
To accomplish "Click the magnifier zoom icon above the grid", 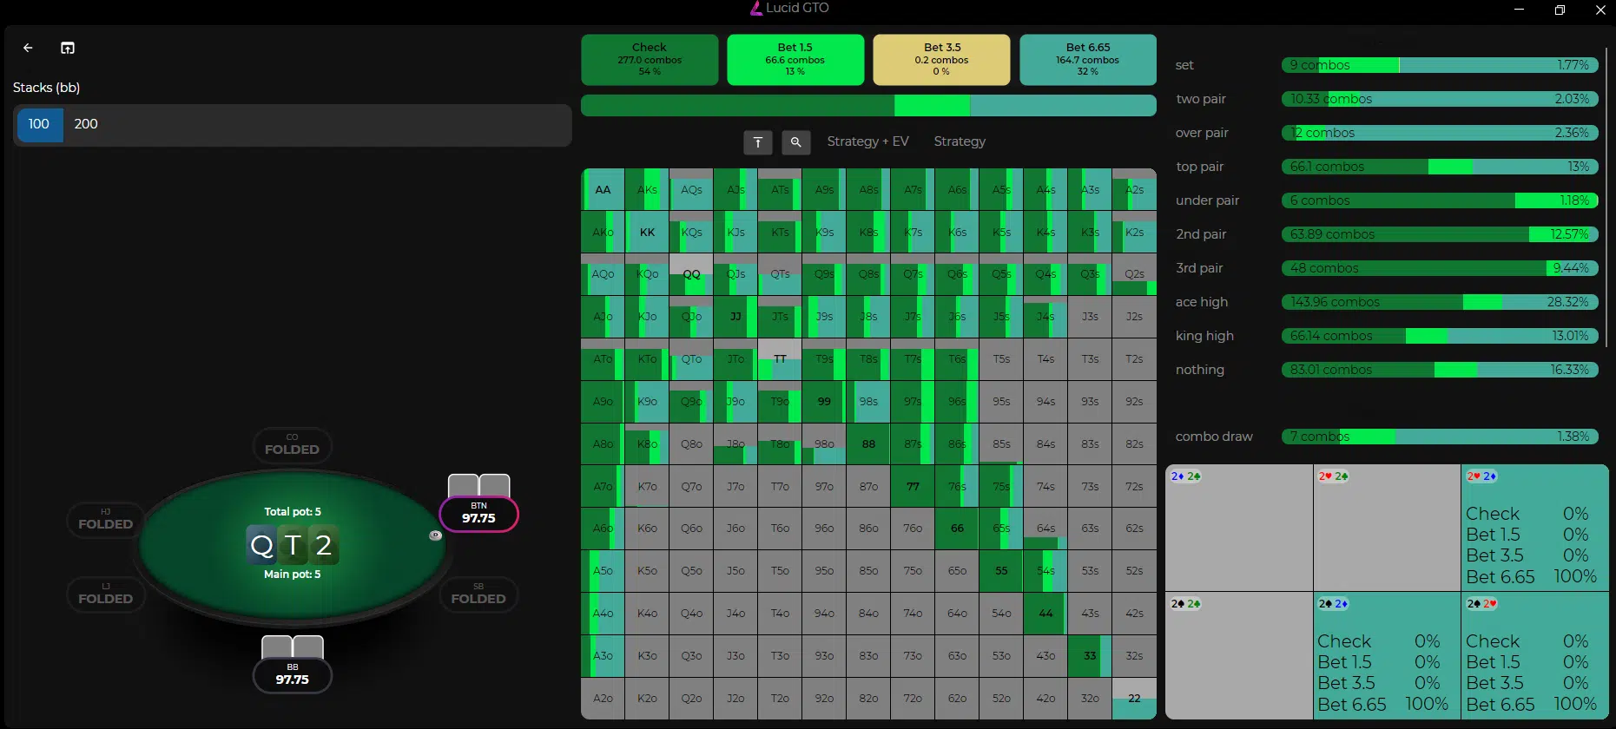I will pyautogui.click(x=795, y=142).
